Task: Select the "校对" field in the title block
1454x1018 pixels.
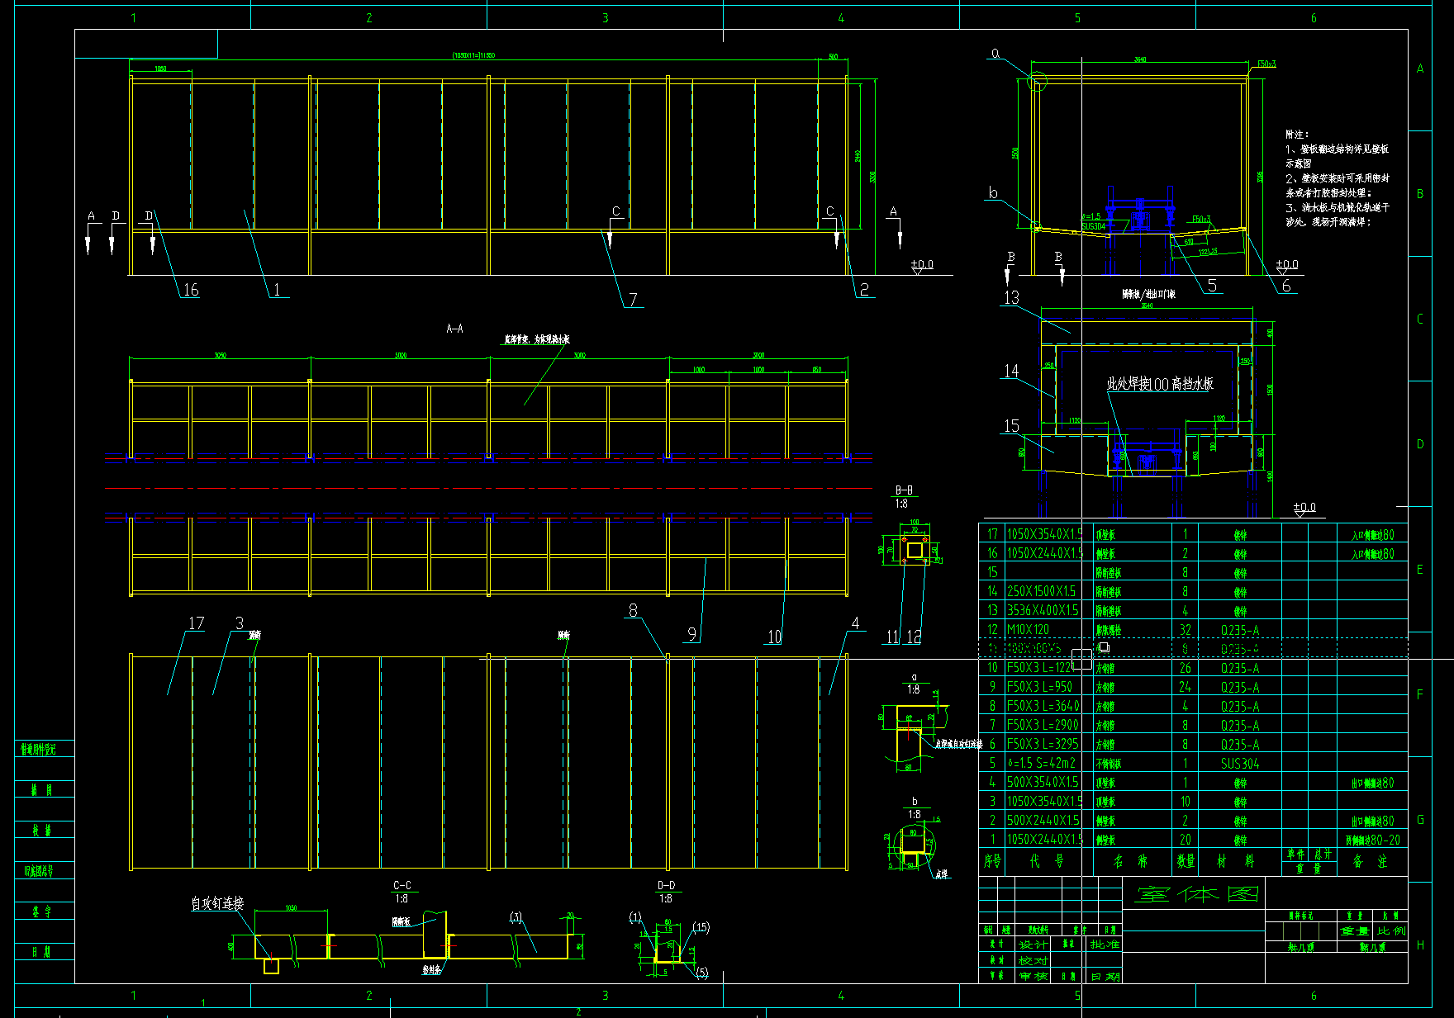Action: click(1033, 961)
